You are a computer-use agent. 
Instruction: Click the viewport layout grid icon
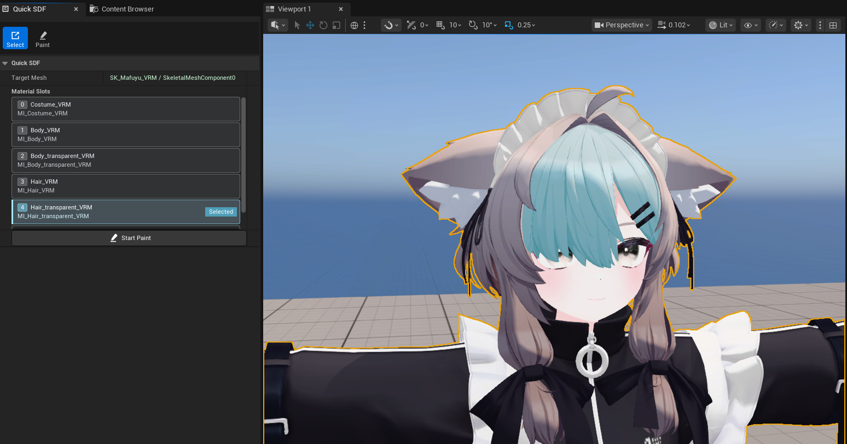point(833,25)
